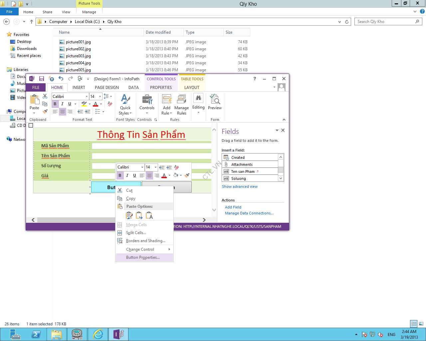
Task: Click the Manage Data Connections link
Action: point(249,213)
